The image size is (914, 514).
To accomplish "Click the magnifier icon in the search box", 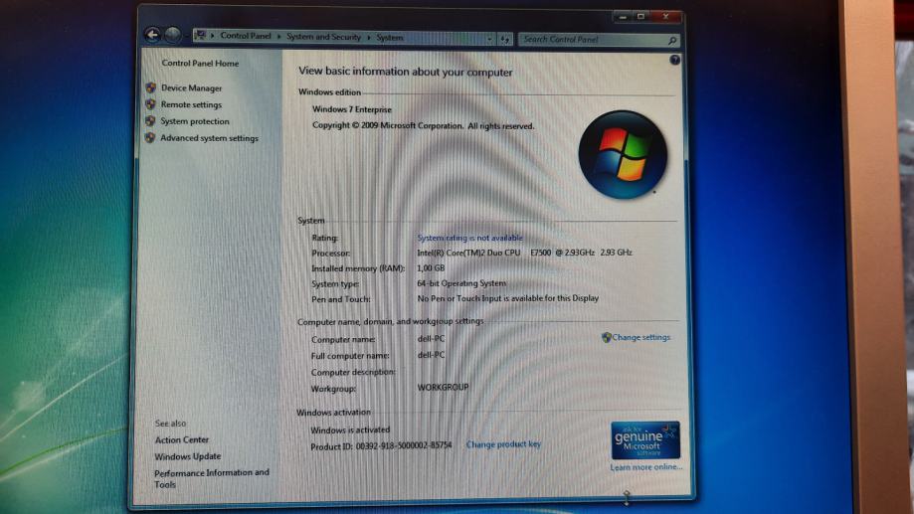I will click(x=672, y=40).
